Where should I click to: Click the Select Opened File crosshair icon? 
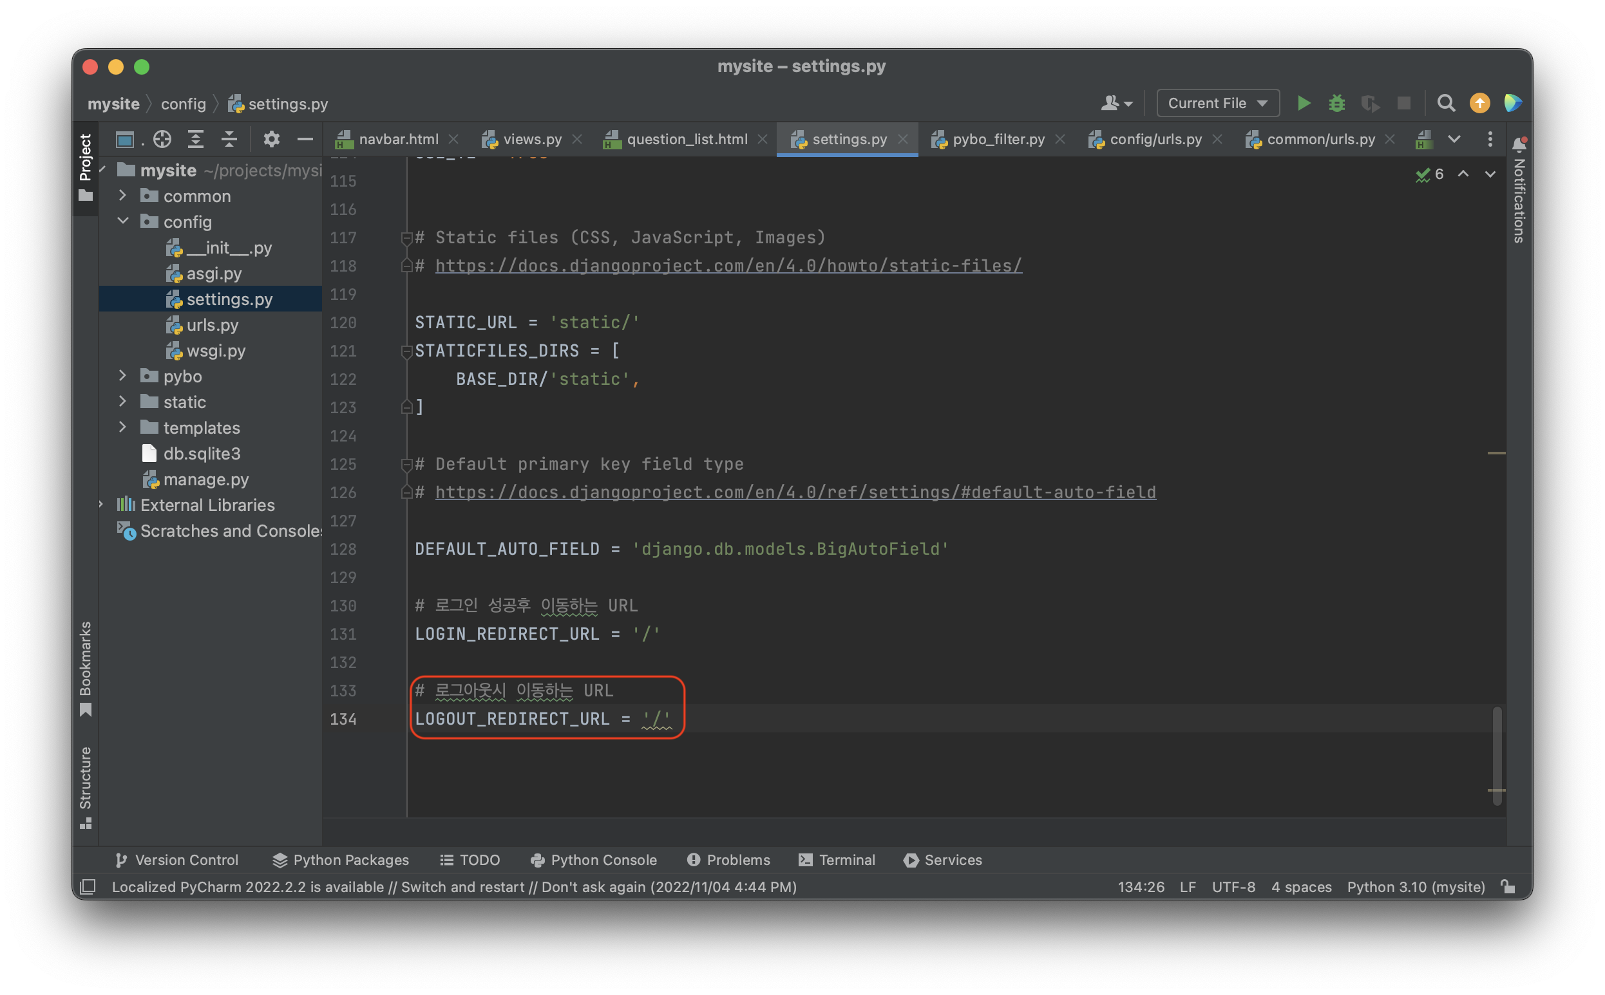(162, 139)
